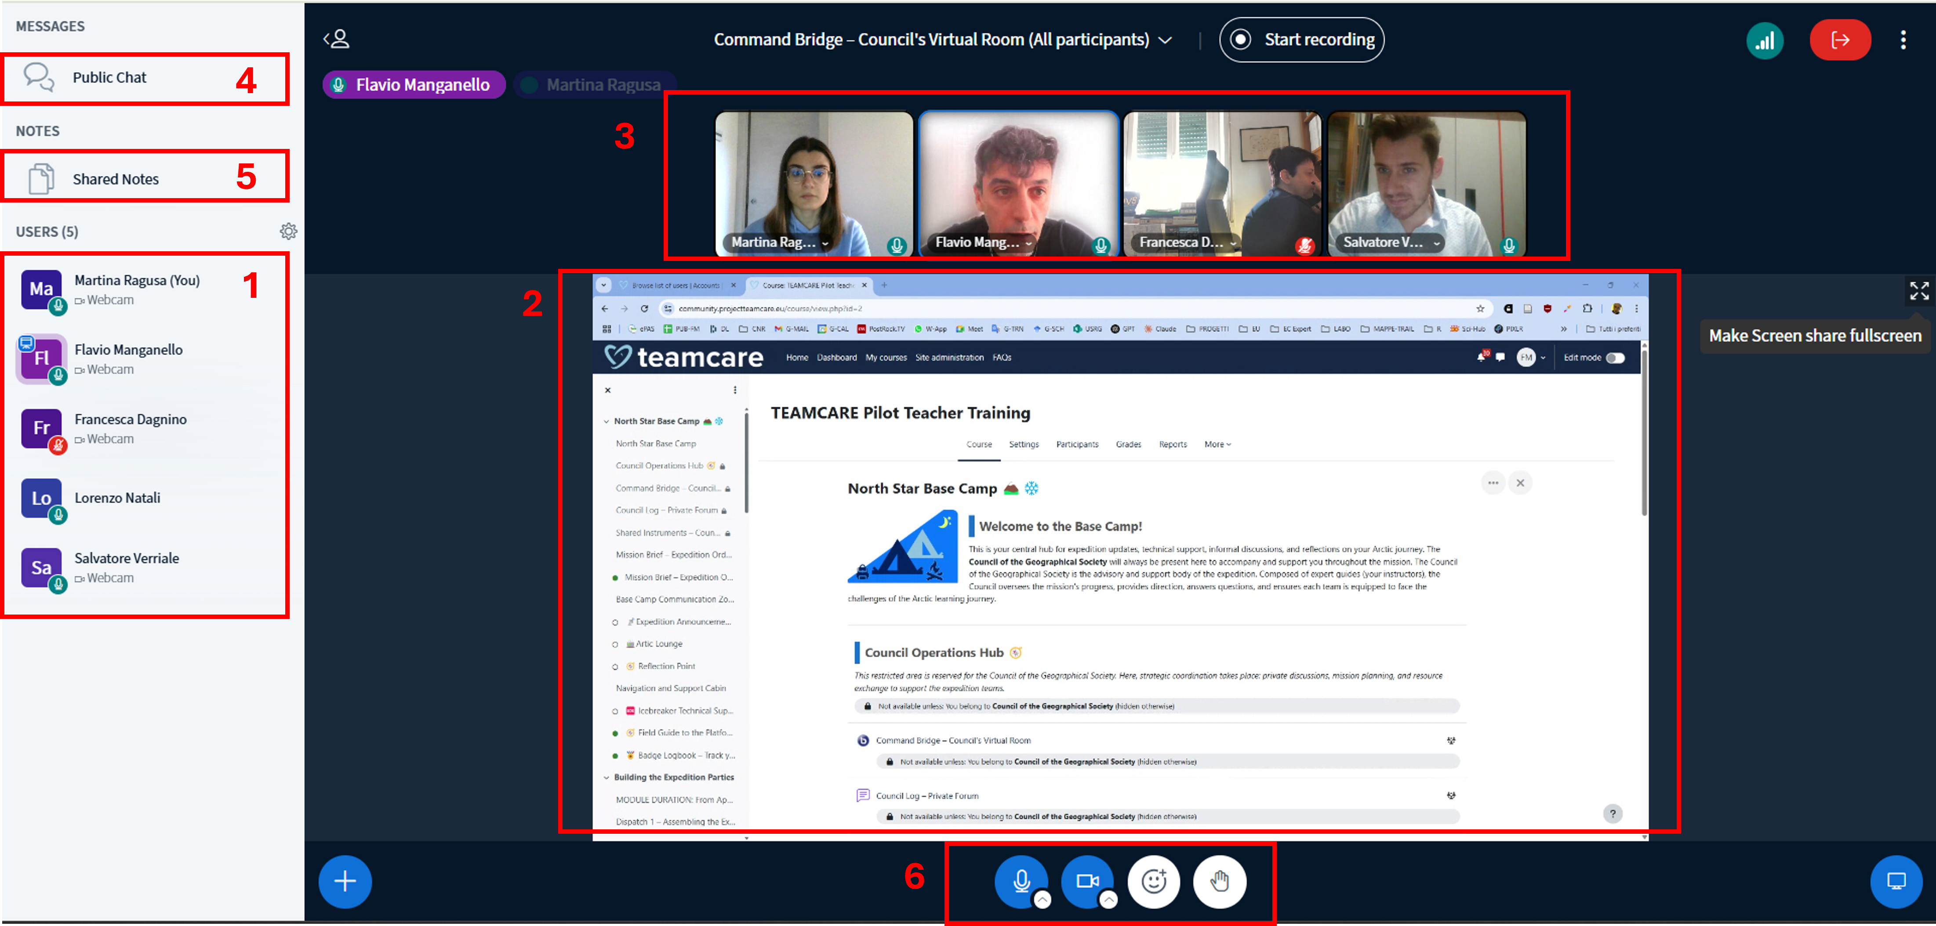Raise hand using the hand icon

coord(1220,881)
